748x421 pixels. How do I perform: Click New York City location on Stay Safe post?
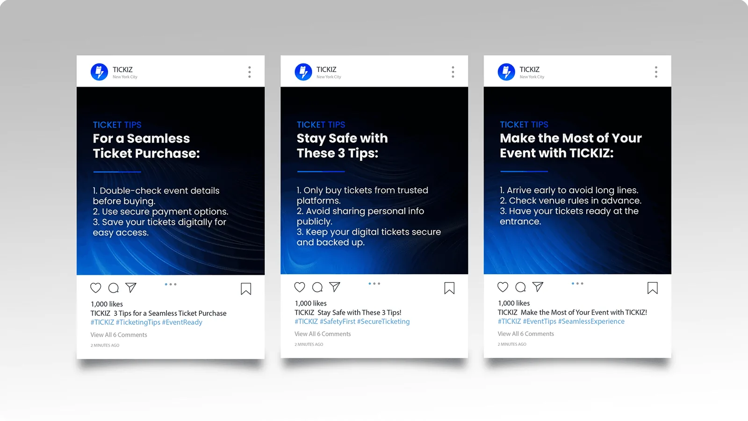[x=329, y=77]
